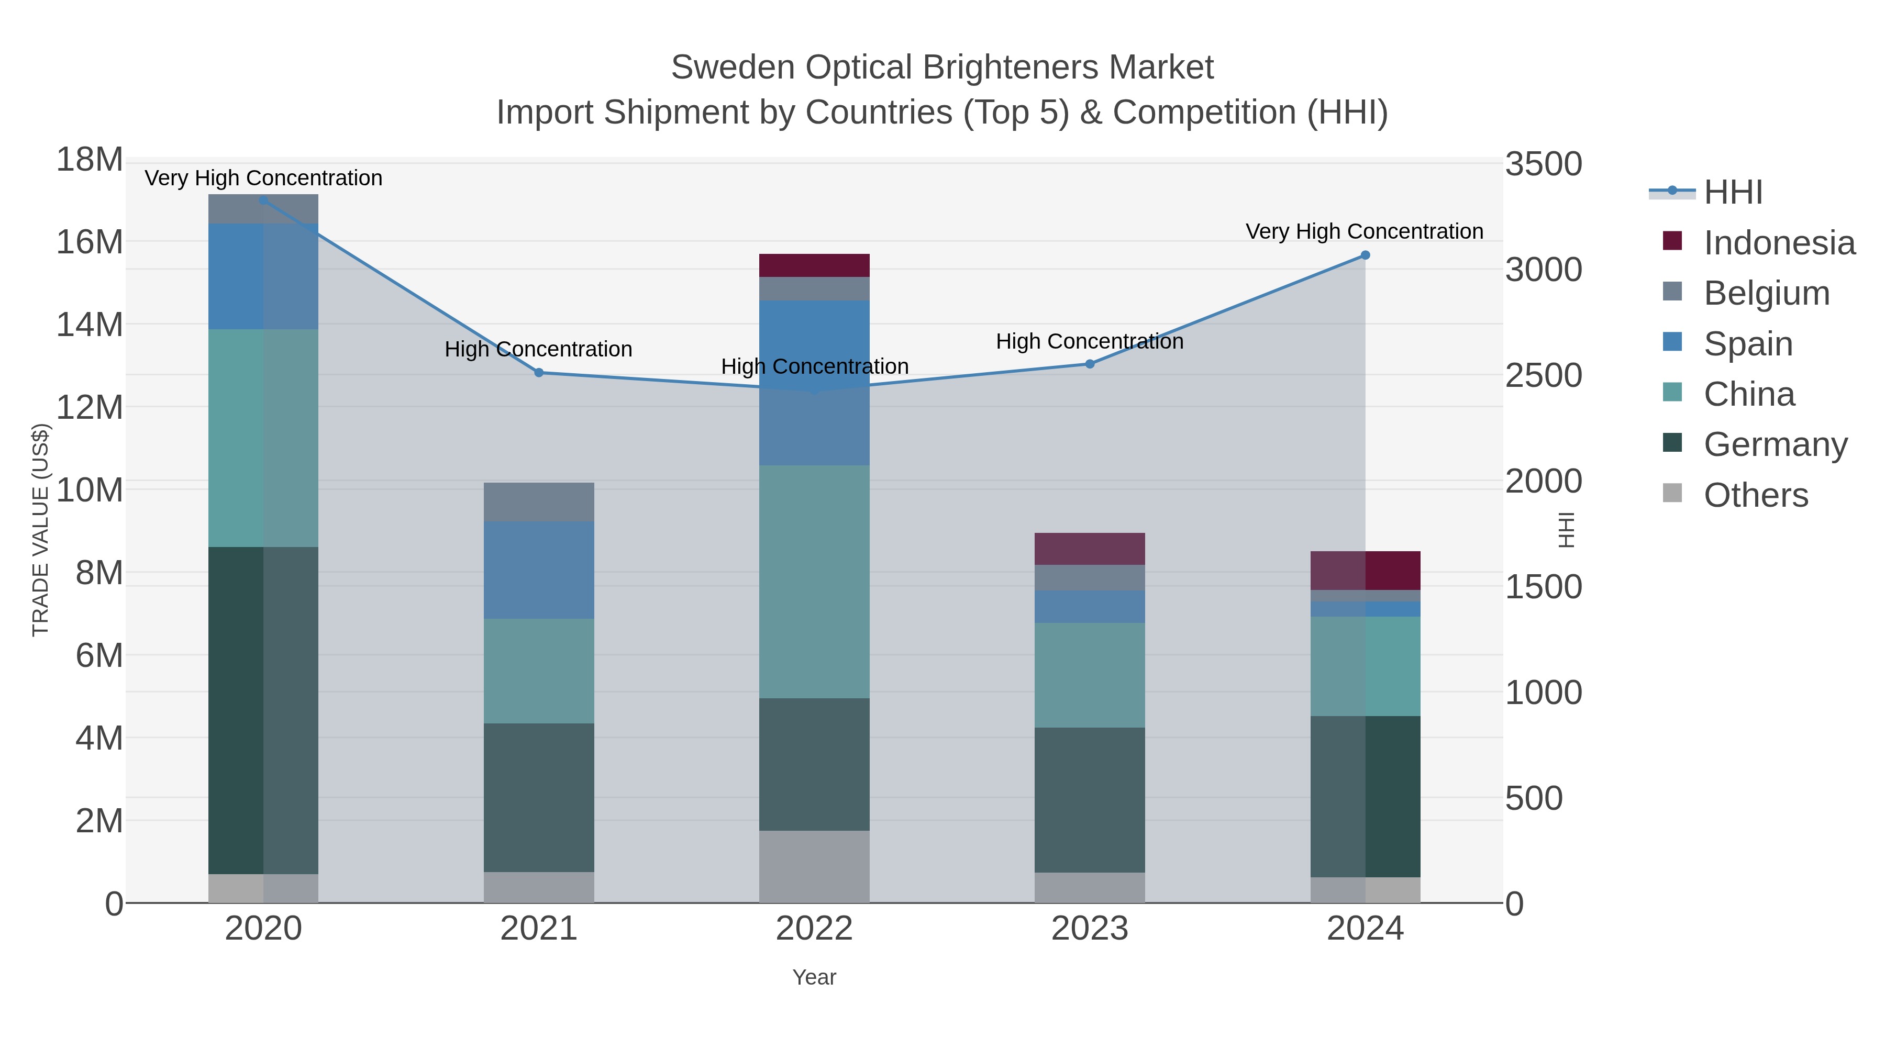
Task: Select the Indonesia segment in the 2024 bar
Action: pyautogui.click(x=1366, y=571)
